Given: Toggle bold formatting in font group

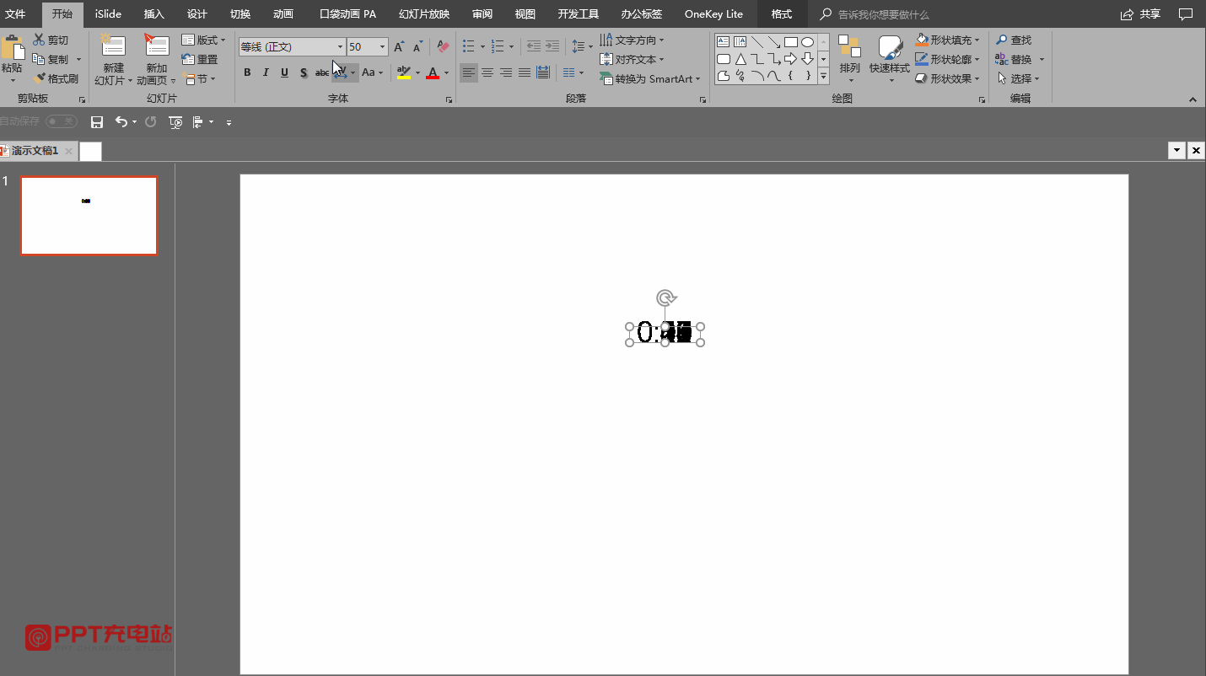Looking at the screenshot, I should click(x=247, y=73).
